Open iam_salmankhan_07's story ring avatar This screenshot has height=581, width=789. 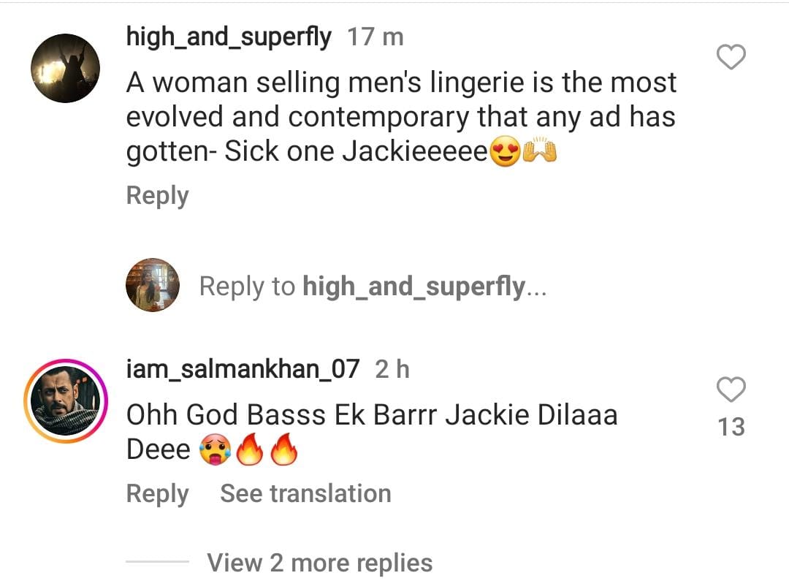pyautogui.click(x=66, y=401)
